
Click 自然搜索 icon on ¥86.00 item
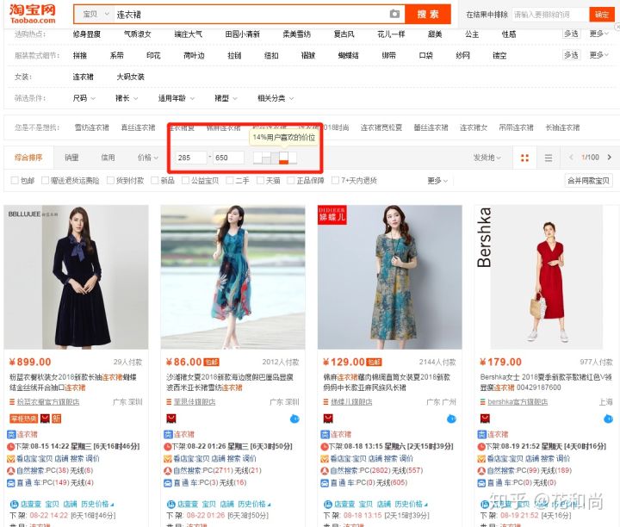point(168,471)
